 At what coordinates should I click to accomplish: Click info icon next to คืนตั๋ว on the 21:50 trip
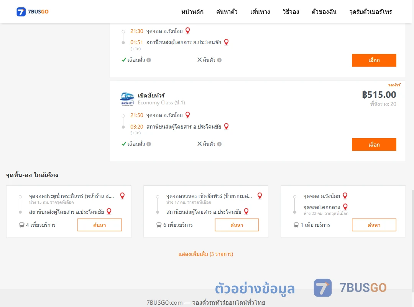(x=219, y=144)
